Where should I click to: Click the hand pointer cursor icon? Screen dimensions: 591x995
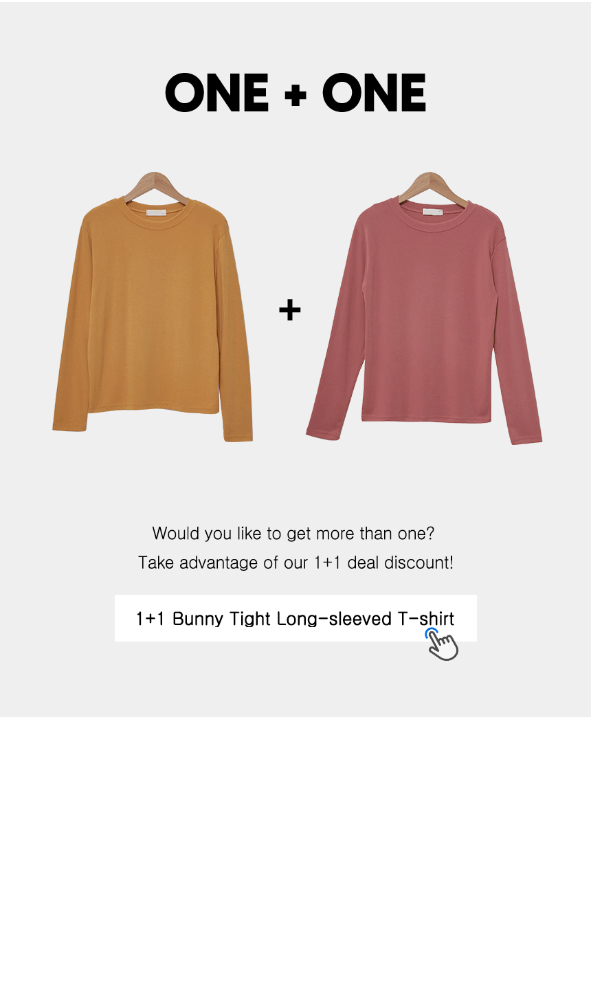[442, 644]
